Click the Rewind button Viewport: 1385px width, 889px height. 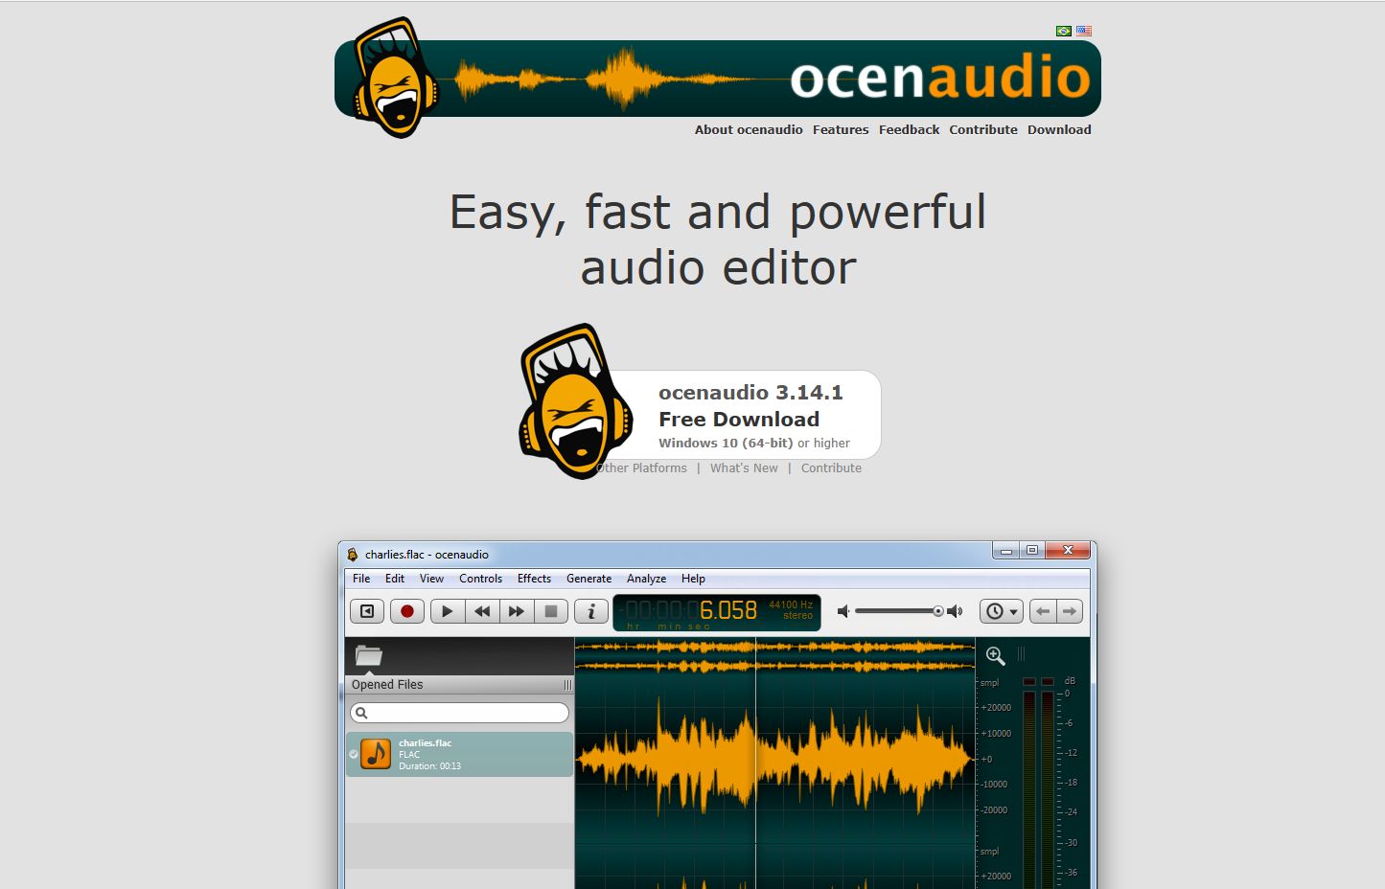point(482,611)
